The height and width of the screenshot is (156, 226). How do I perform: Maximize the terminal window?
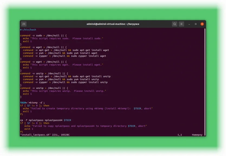click(x=196, y=24)
